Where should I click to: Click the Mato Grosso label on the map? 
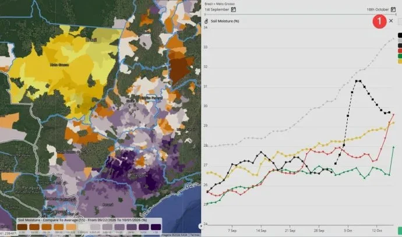(59, 65)
